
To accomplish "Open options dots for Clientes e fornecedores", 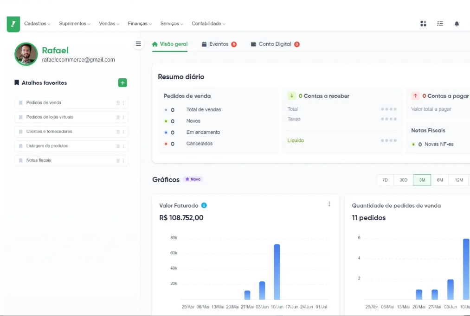I will tap(123, 132).
